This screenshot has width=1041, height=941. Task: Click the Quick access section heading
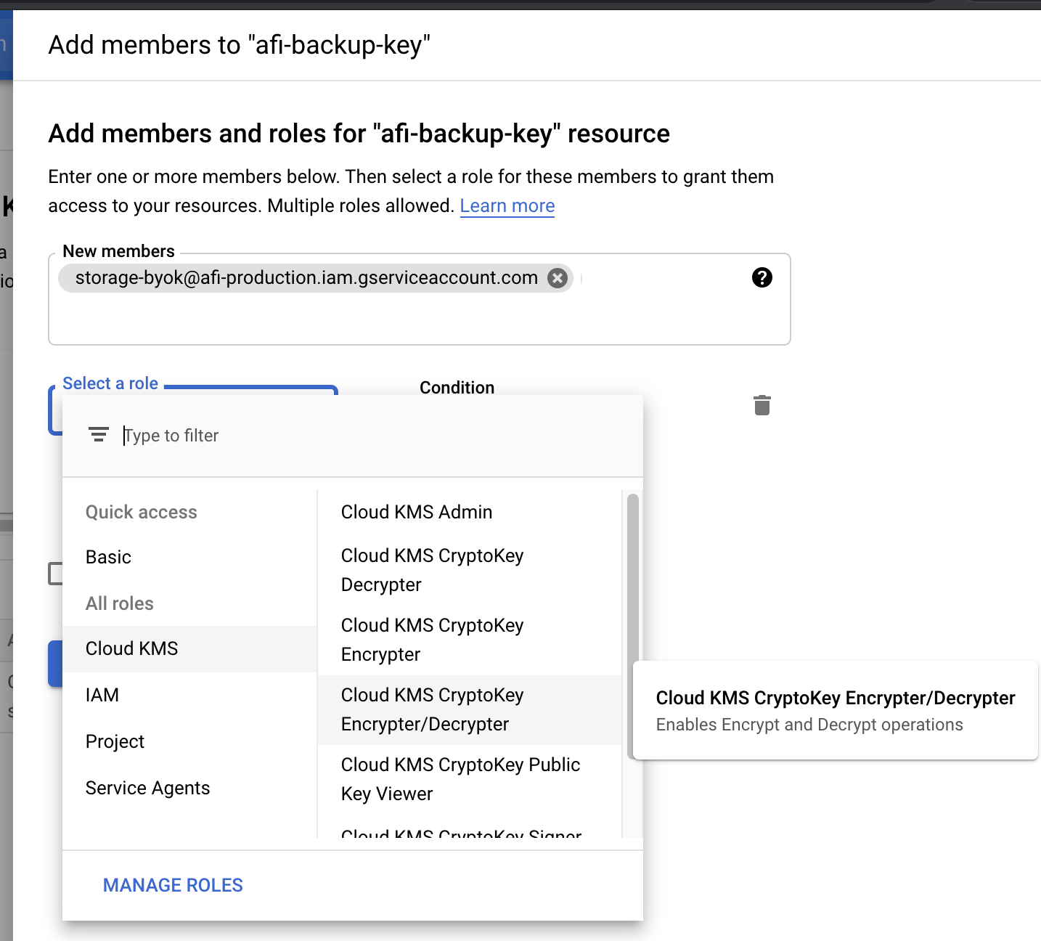(142, 512)
